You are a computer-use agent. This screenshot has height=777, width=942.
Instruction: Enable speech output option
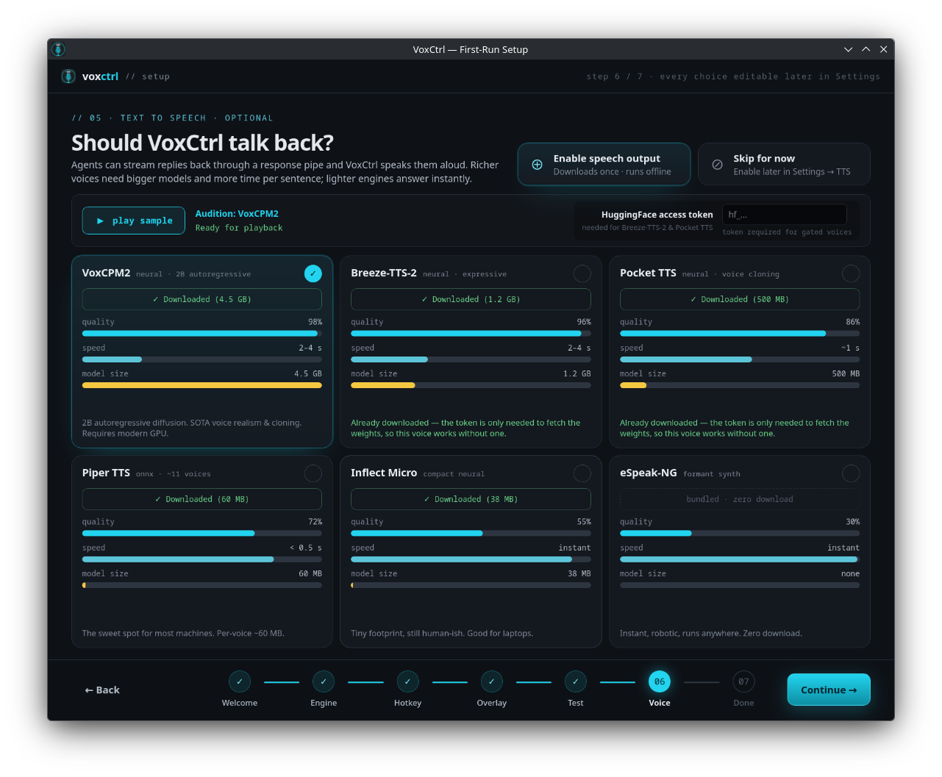click(x=604, y=165)
